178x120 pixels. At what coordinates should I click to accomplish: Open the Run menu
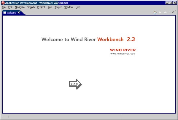(50, 7)
